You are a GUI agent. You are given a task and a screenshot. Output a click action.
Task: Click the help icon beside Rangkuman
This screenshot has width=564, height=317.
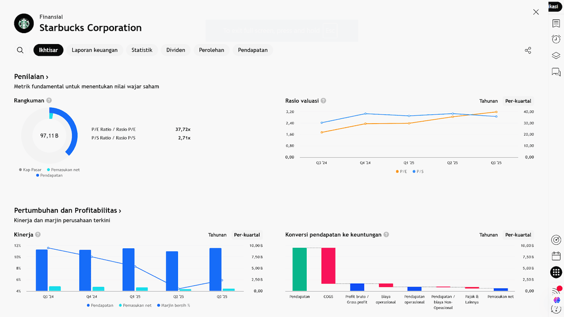pyautogui.click(x=49, y=101)
